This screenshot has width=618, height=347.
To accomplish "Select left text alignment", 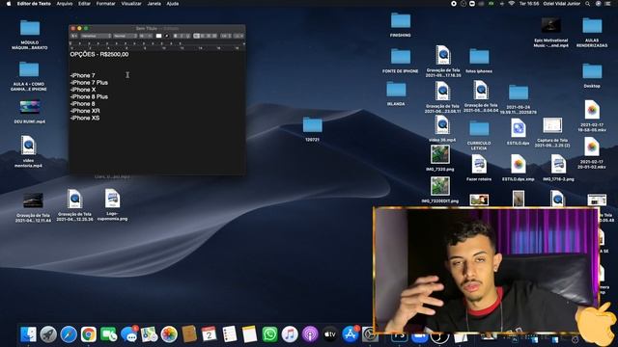I will pos(196,36).
